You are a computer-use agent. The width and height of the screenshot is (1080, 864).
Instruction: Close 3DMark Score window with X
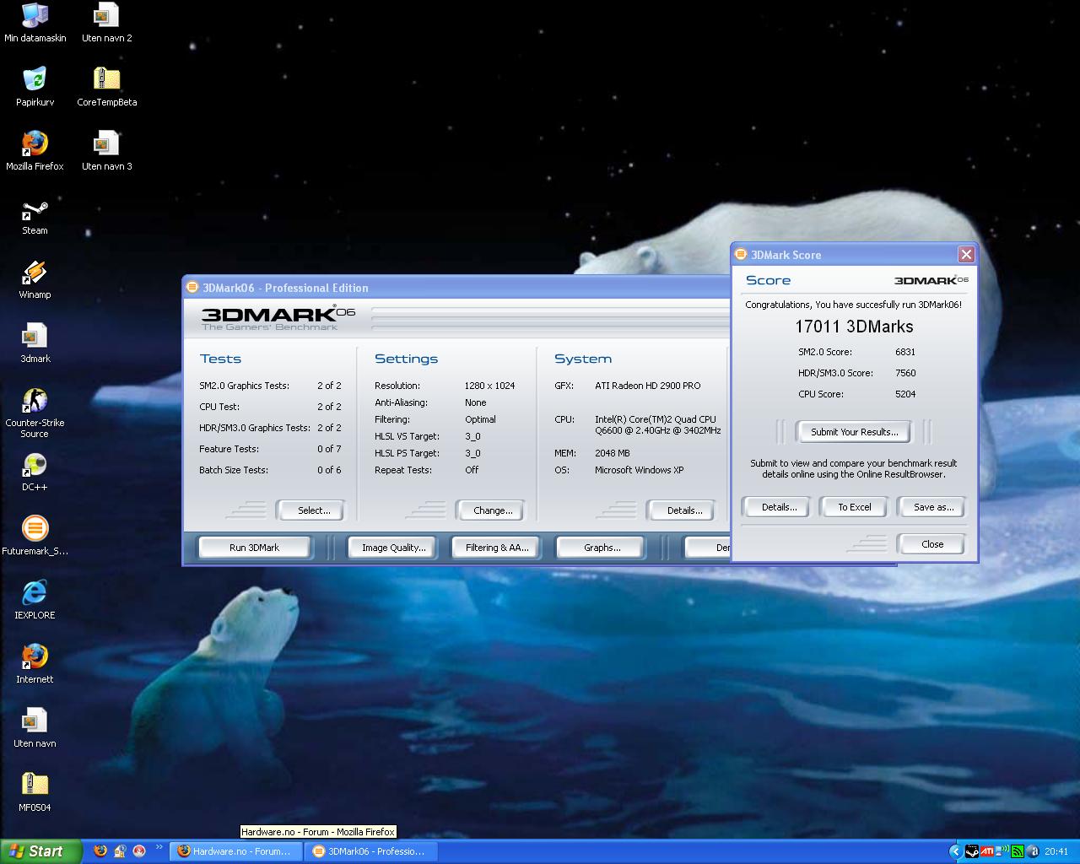point(966,254)
